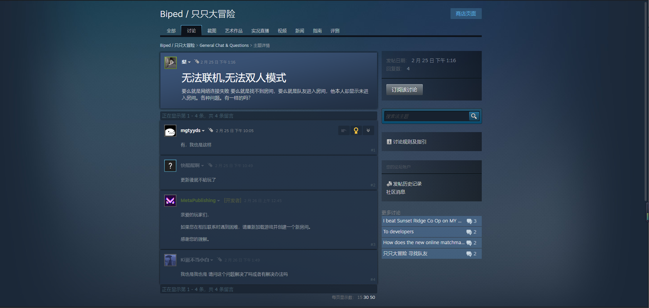Click the badge icon next to mgtyyds date
The height and width of the screenshot is (308, 649).
211,130
